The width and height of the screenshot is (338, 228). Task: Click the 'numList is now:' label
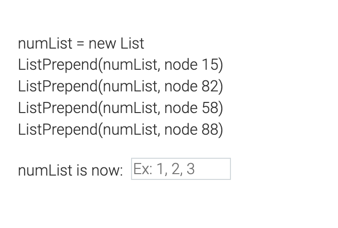click(71, 170)
